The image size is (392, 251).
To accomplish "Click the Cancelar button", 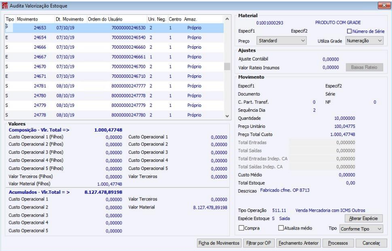I will (x=371, y=243).
